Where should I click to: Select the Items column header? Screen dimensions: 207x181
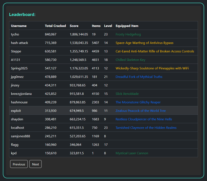tap(96, 26)
